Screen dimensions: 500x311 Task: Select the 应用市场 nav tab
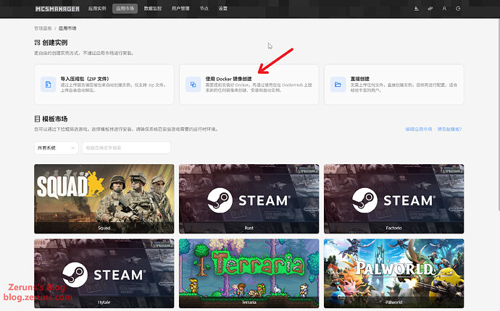click(x=125, y=9)
